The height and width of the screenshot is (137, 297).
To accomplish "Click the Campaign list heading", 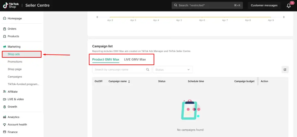I will [102, 46].
